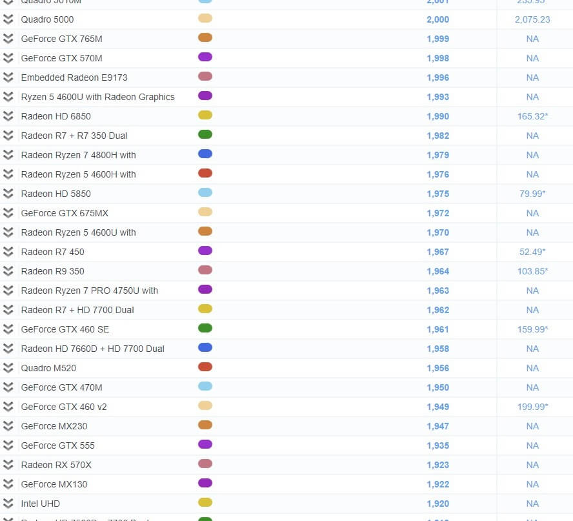This screenshot has height=521, width=573.
Task: Click the NA price for Intel UHD
Action: [x=532, y=504]
